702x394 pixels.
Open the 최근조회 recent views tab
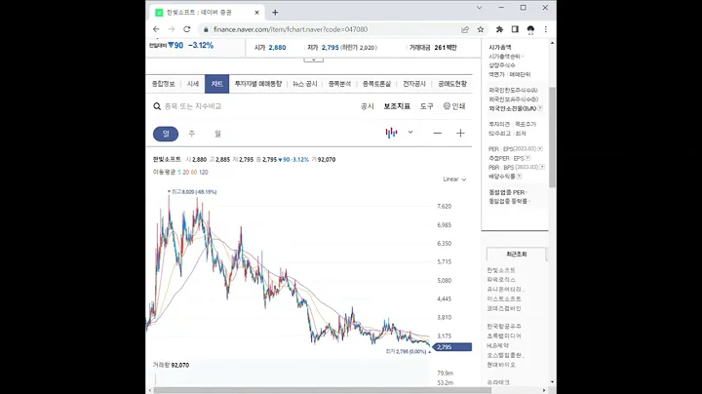[516, 254]
